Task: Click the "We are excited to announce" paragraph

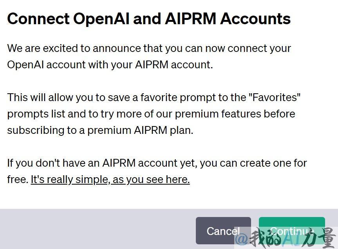Action: tap(149, 56)
